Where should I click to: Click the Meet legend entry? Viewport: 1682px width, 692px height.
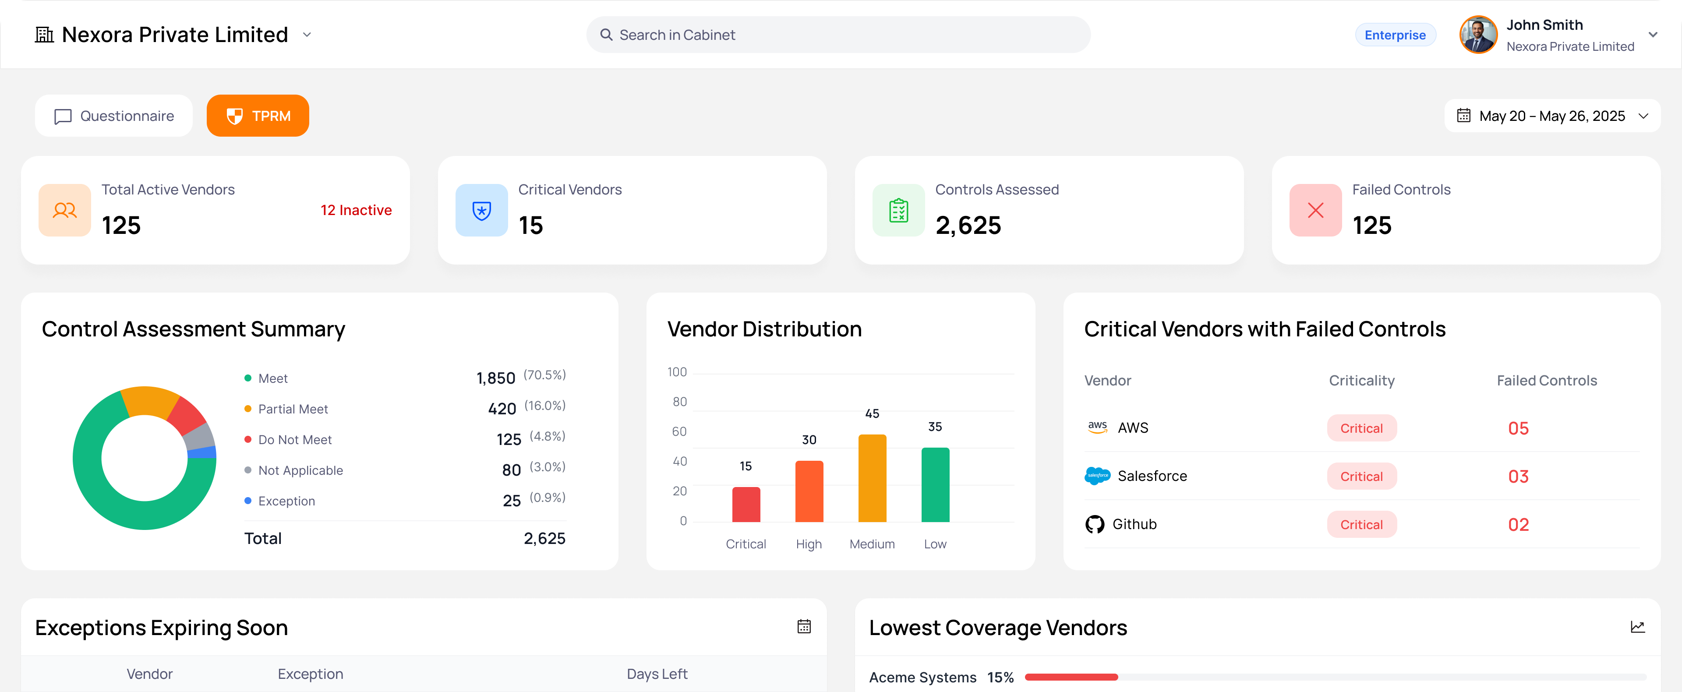405,378
